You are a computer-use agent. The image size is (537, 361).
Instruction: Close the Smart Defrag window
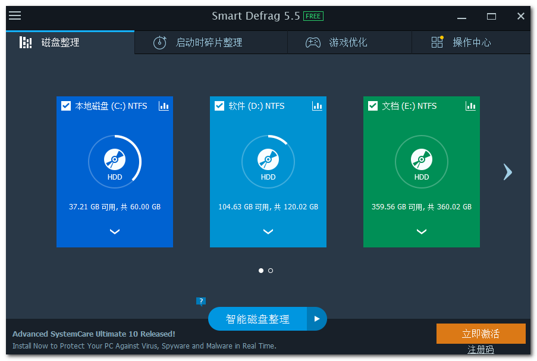[x=520, y=16]
